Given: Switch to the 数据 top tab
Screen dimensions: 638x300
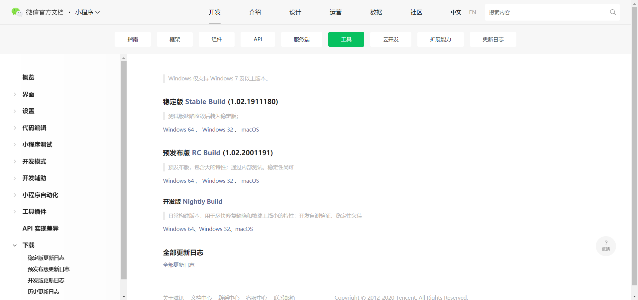Looking at the screenshot, I should (376, 12).
